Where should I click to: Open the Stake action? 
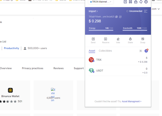[x=130, y=40]
